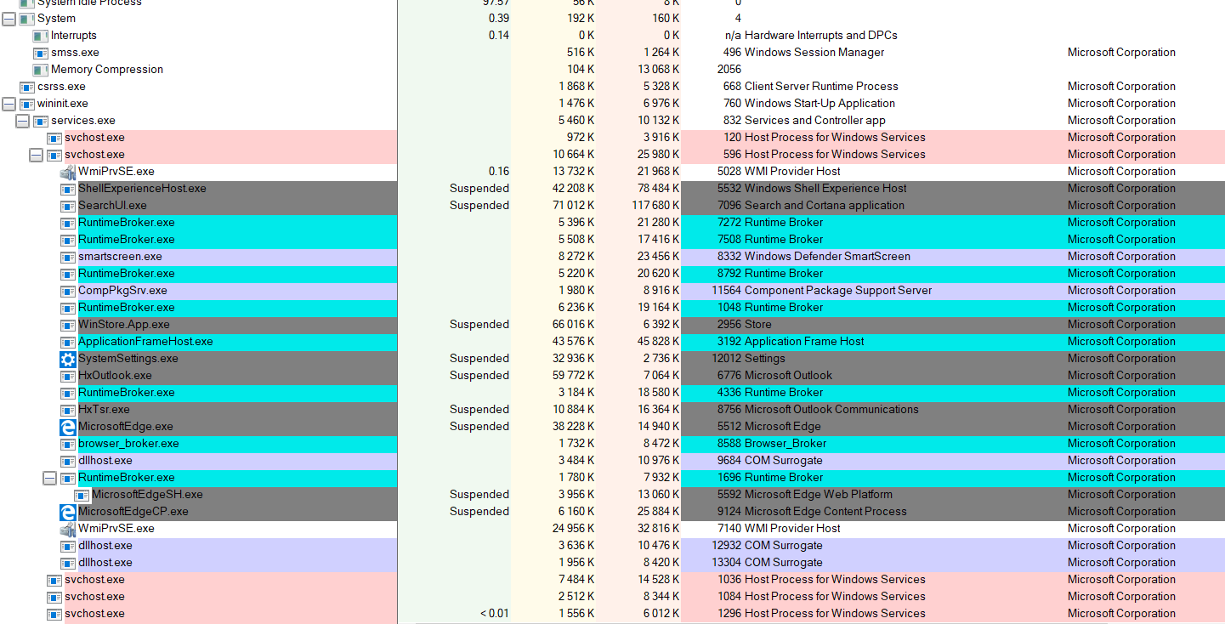This screenshot has height=624, width=1225.
Task: Click the 'Services and Controller app' description
Action: tap(815, 121)
